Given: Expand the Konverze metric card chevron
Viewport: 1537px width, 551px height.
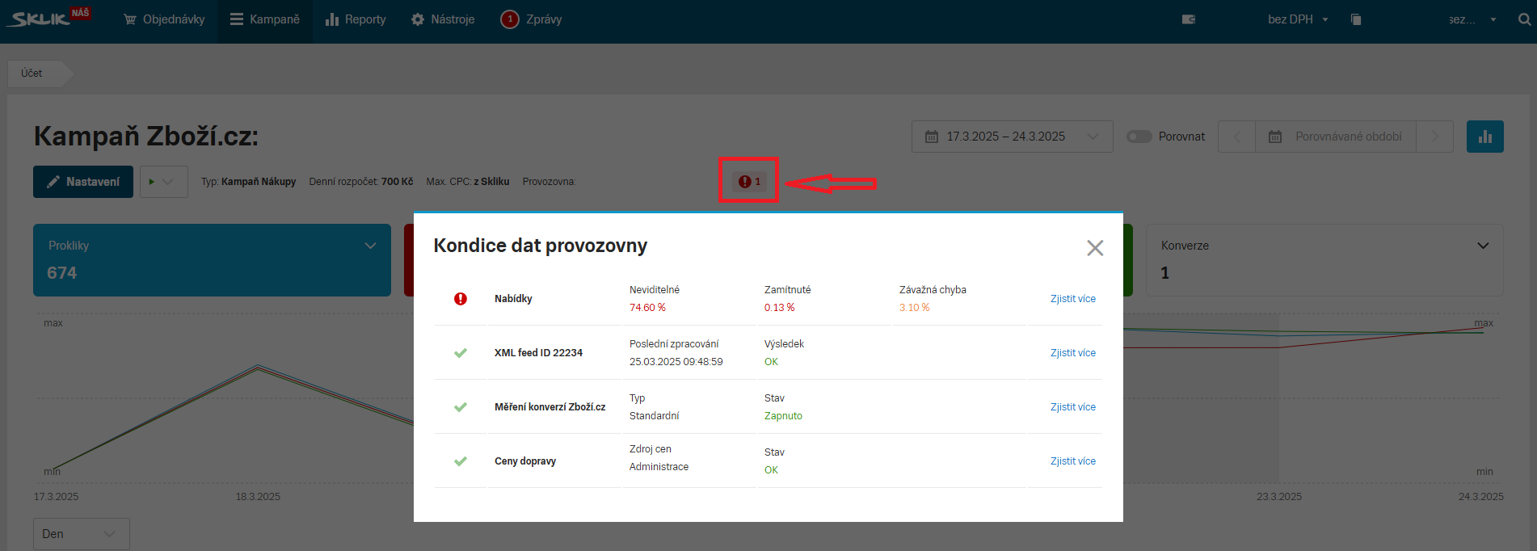Looking at the screenshot, I should point(1483,246).
